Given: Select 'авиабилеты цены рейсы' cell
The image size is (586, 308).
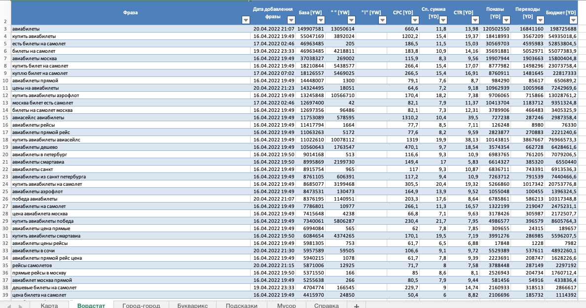Looking at the screenshot, I should 130,243.
